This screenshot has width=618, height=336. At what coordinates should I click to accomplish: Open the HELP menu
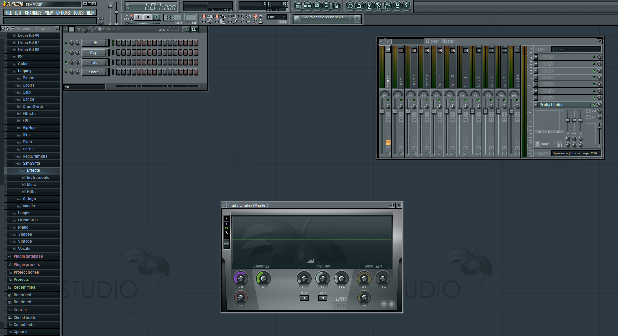point(91,13)
